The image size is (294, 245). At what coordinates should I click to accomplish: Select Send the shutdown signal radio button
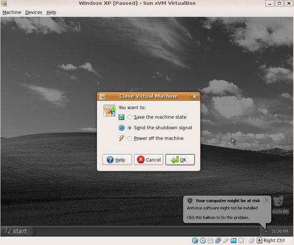[x=129, y=128]
